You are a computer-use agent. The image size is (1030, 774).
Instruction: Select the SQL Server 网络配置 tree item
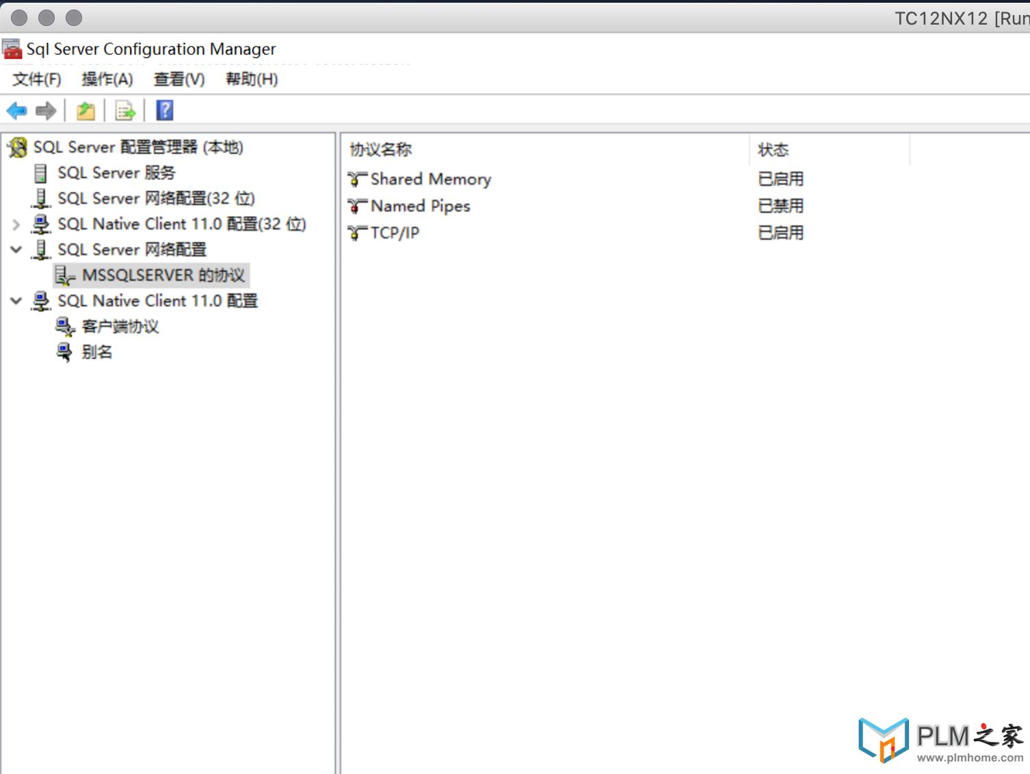pyautogui.click(x=132, y=250)
